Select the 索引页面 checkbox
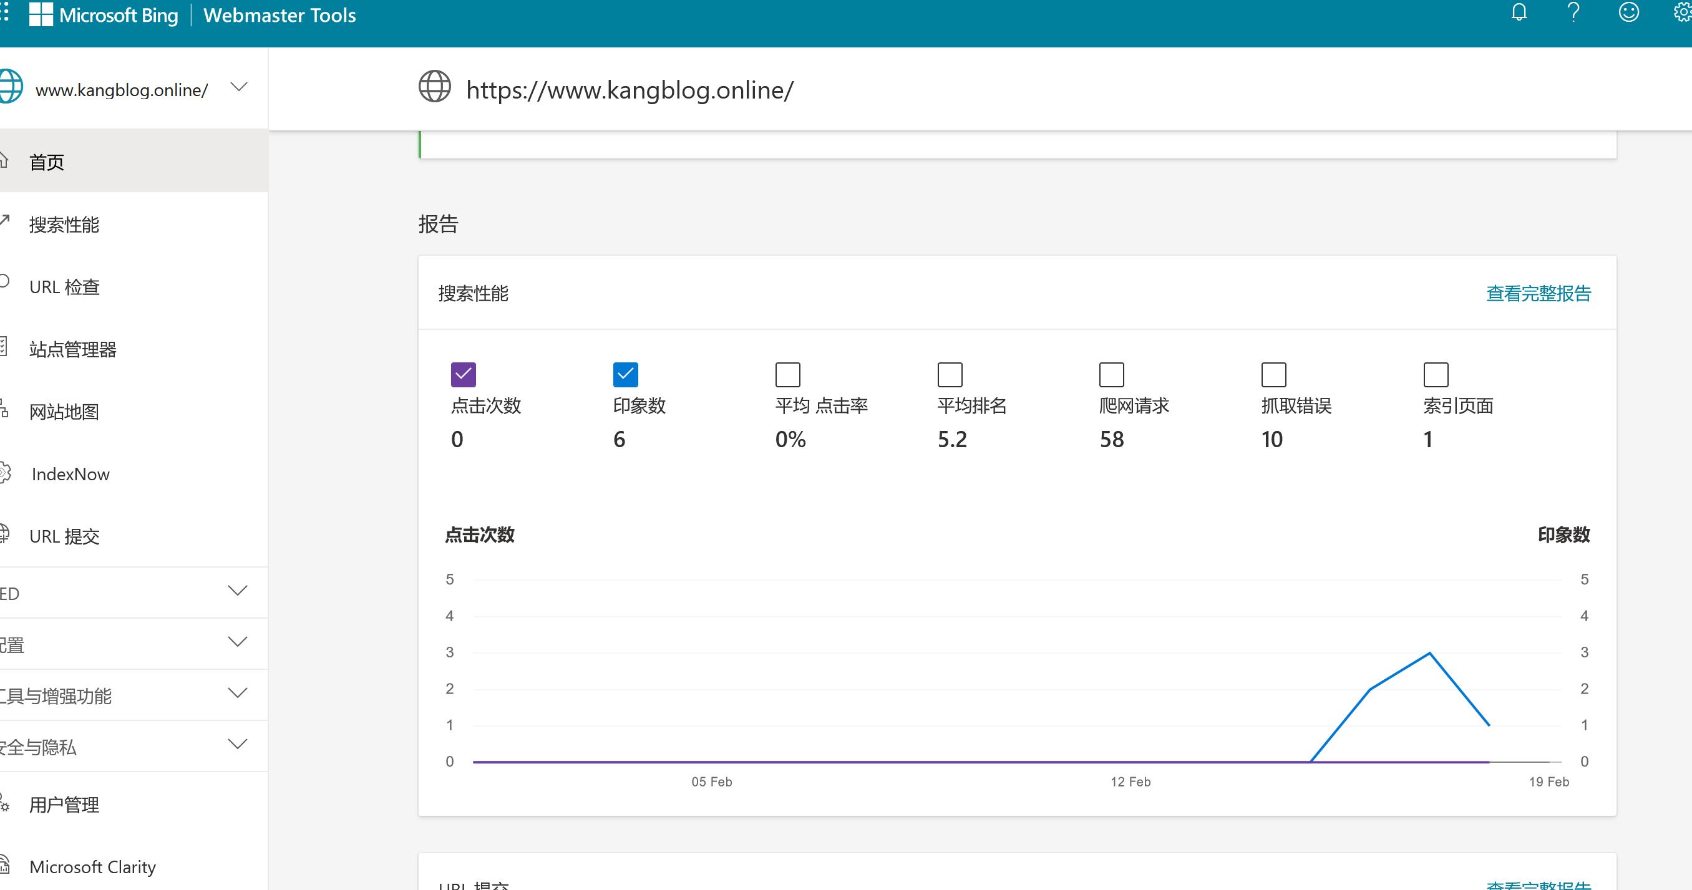 [1436, 374]
